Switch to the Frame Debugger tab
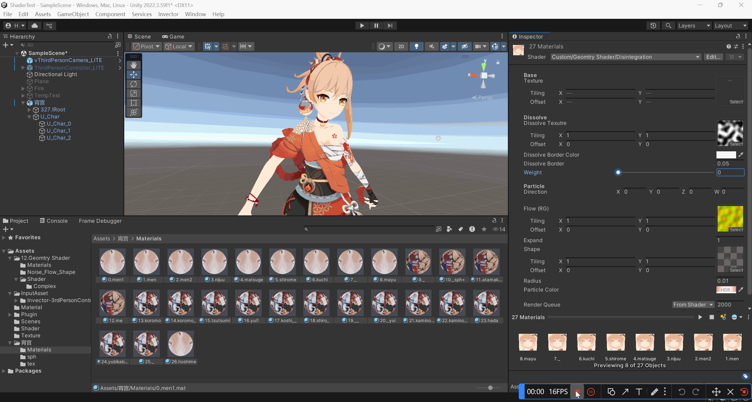The width and height of the screenshot is (752, 402). [100, 221]
